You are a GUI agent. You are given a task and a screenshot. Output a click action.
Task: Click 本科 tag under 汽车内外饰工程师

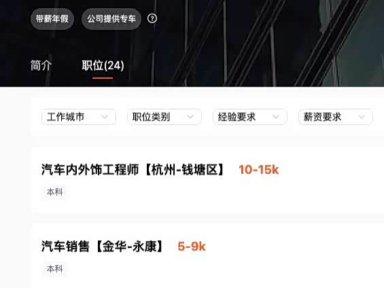tap(55, 192)
